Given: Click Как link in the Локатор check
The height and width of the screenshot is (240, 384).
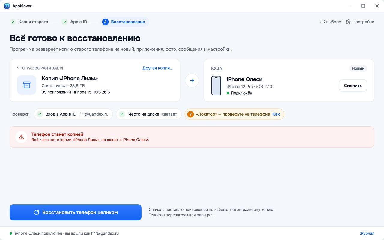Looking at the screenshot, I should pos(276,114).
